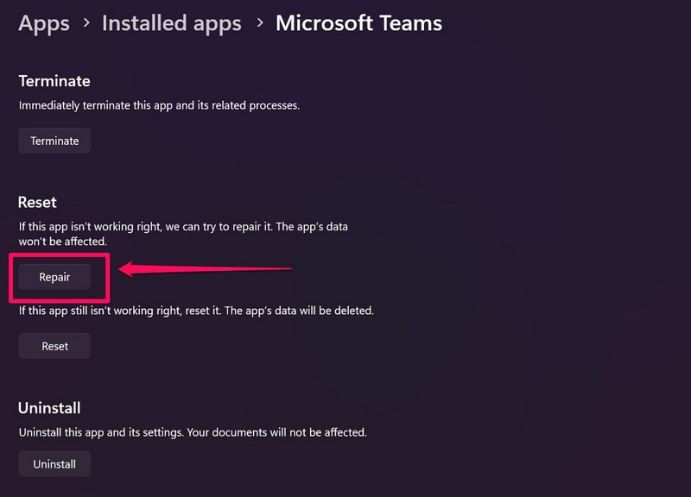
Task: Click the 'Immediately terminate this app' description
Action: [159, 105]
